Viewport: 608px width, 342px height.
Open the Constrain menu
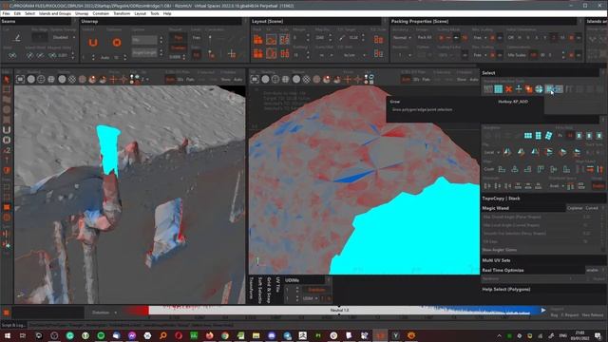point(101,13)
